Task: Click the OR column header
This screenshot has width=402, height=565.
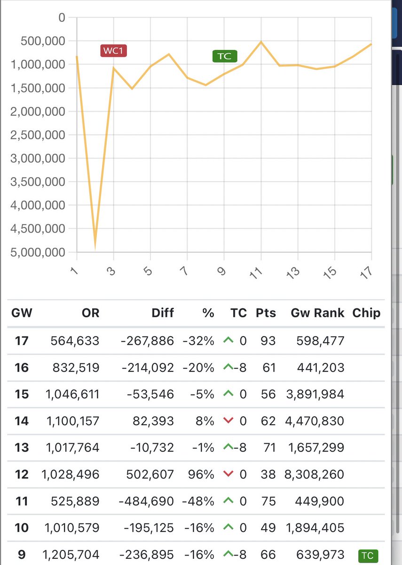Action: point(90,313)
